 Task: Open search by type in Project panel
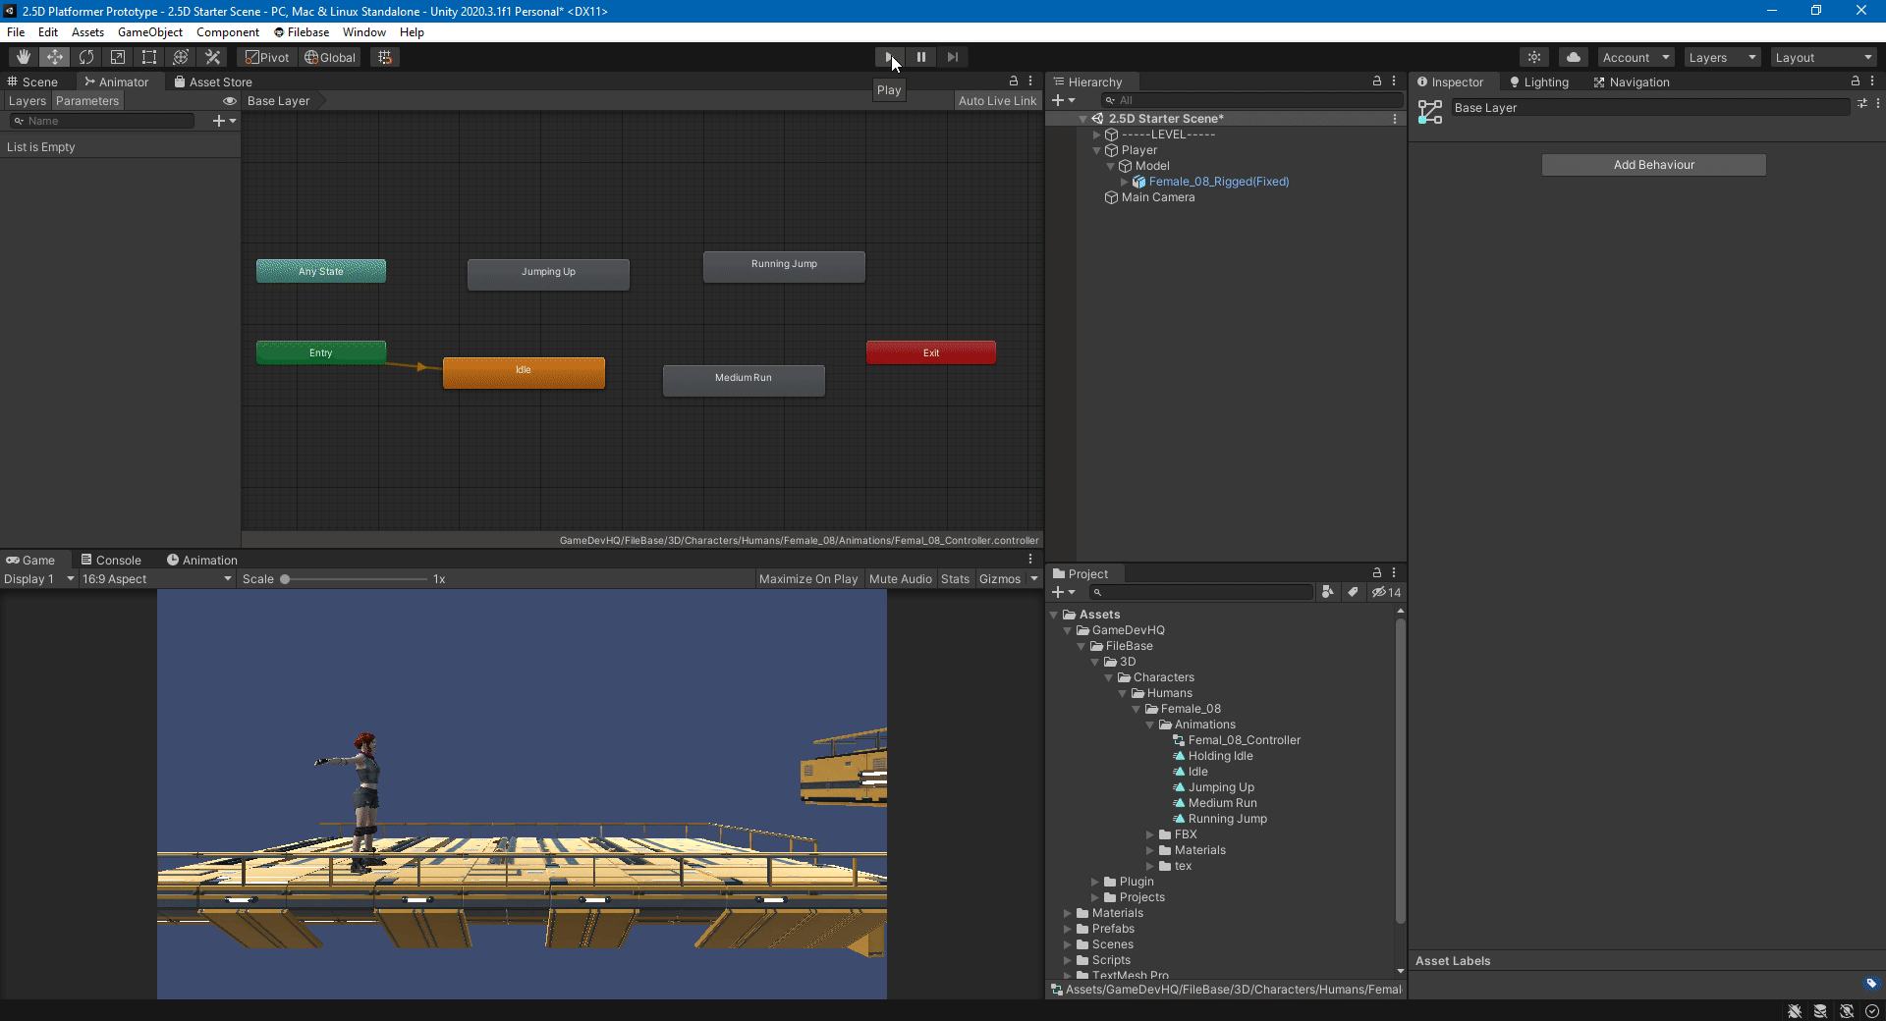1328,592
